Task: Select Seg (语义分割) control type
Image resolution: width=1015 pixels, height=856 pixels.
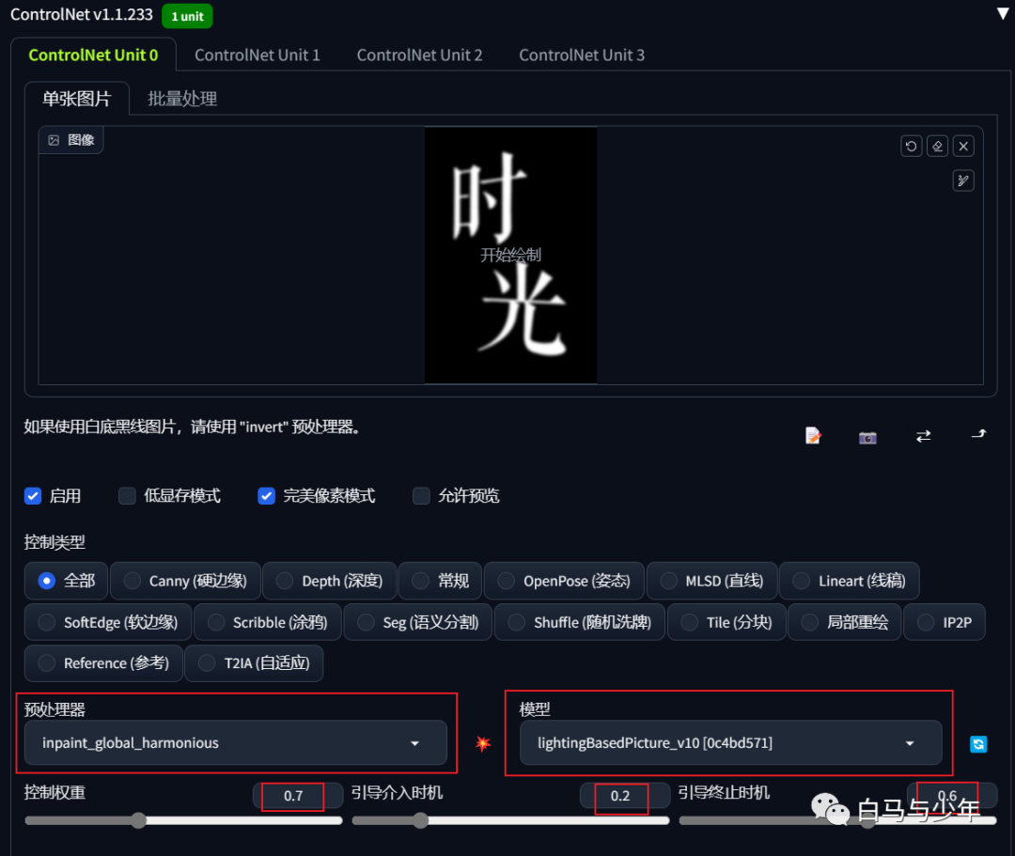Action: tap(417, 622)
